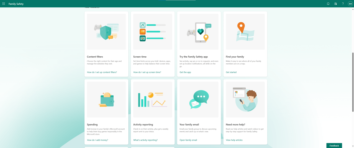The width and height of the screenshot is (354, 148).
Task: Open 'What's activity reporting?' link
Action: pos(145,140)
